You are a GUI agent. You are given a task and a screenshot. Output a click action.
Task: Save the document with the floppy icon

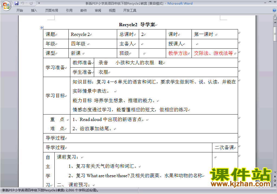pos(17,3)
